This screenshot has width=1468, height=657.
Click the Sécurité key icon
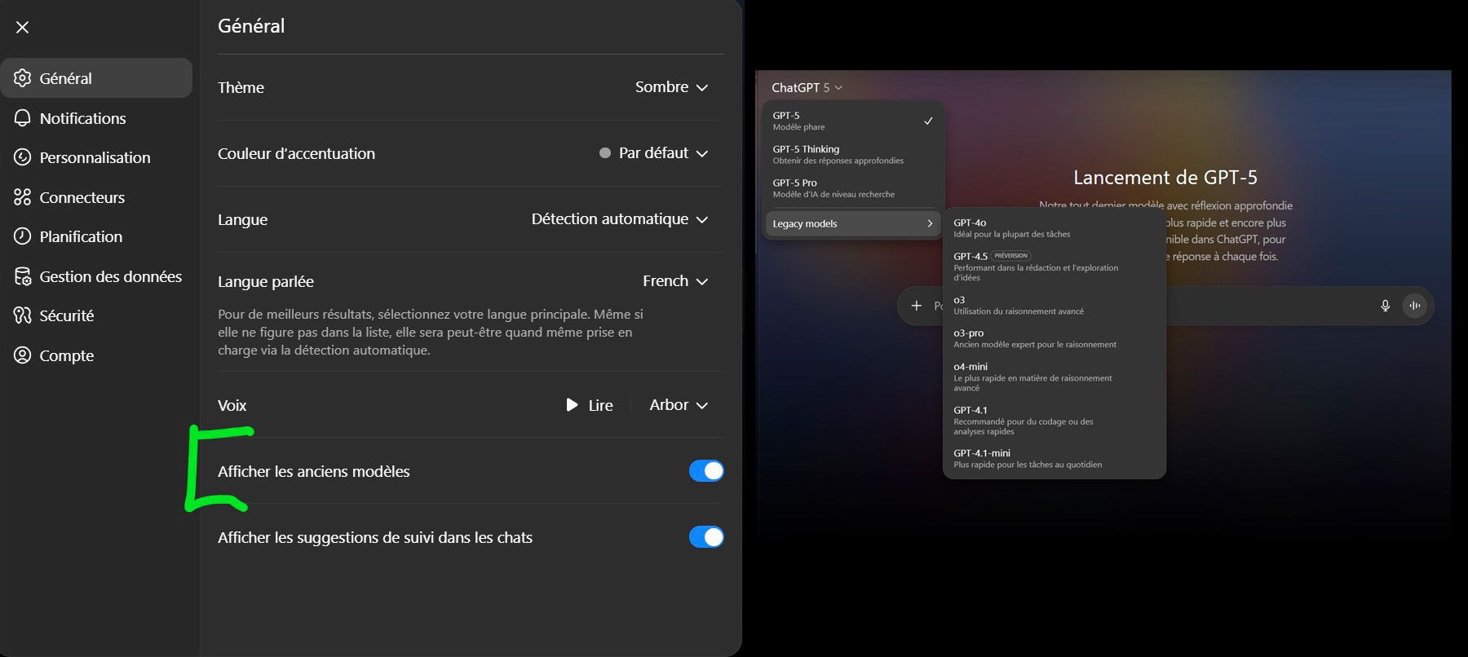click(23, 315)
